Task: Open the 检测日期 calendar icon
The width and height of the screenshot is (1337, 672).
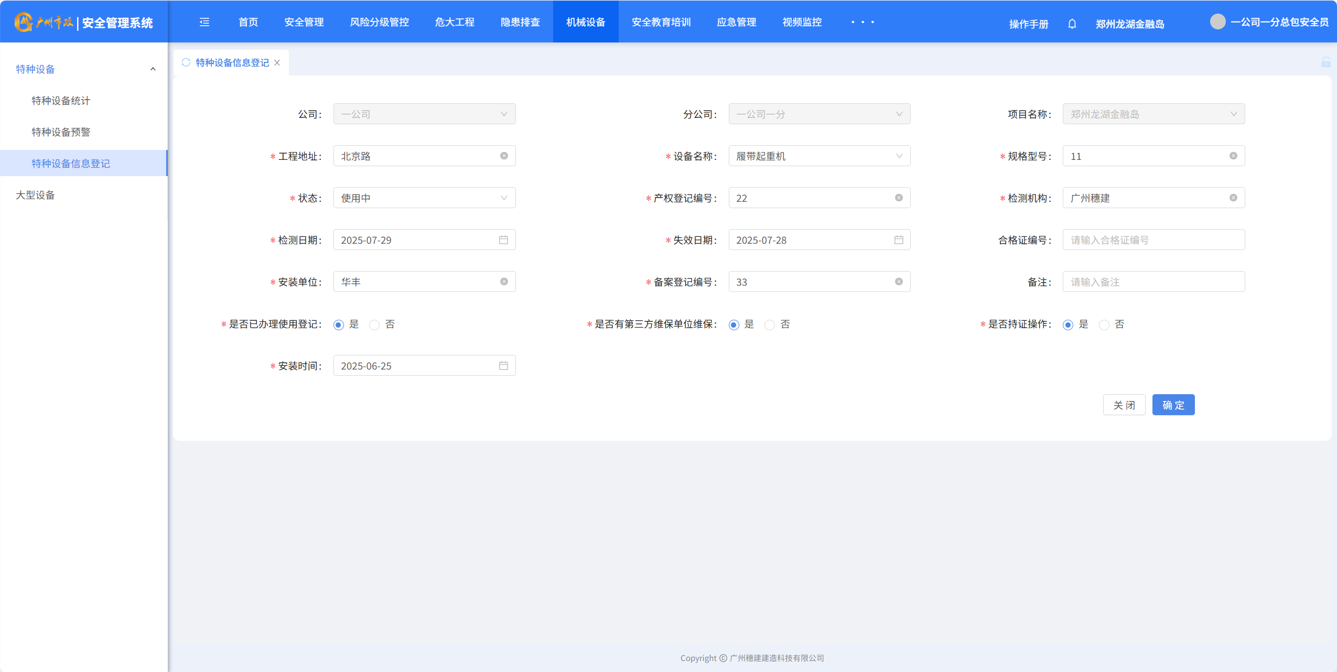Action: click(503, 240)
